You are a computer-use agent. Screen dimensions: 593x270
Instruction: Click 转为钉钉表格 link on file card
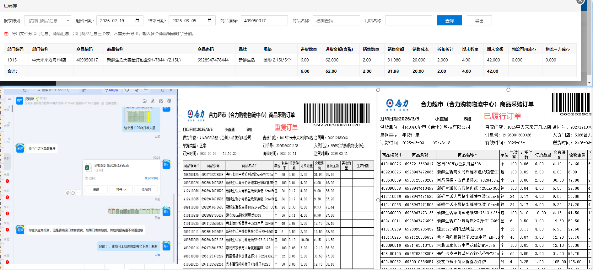coord(151,178)
